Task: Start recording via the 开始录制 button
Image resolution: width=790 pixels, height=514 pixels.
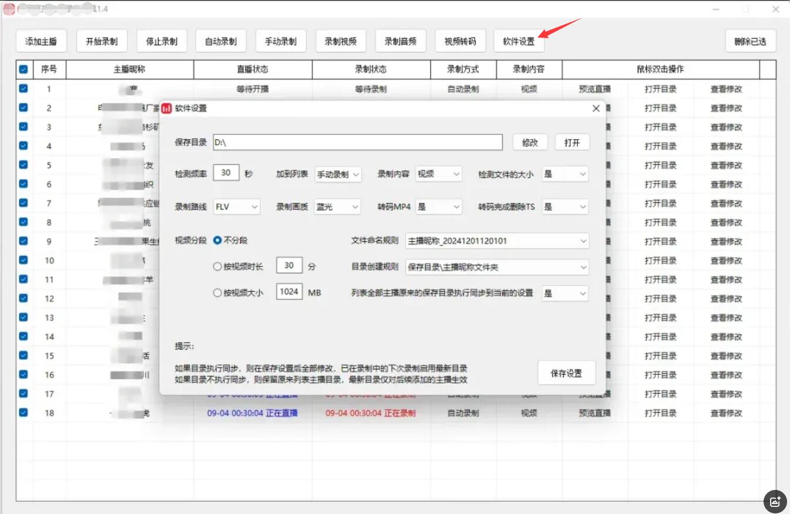Action: tap(102, 40)
